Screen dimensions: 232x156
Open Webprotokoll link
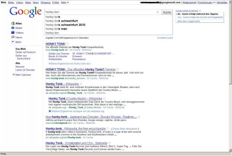pos(189,3)
